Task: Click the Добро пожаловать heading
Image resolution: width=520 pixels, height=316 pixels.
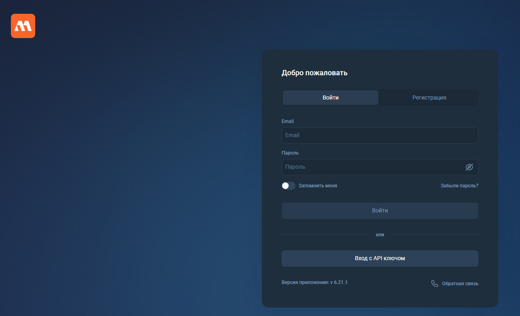Action: 315,73
